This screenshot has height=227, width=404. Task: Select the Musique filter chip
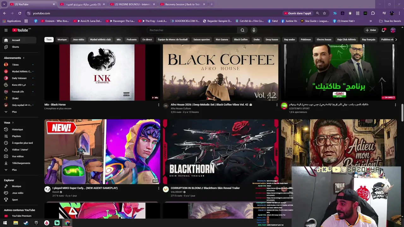pyautogui.click(x=62, y=40)
